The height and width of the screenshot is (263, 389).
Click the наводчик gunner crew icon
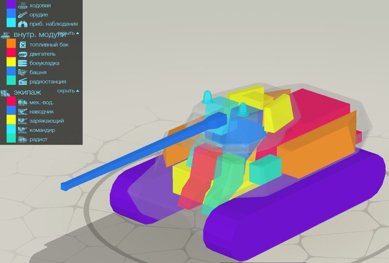point(23,112)
